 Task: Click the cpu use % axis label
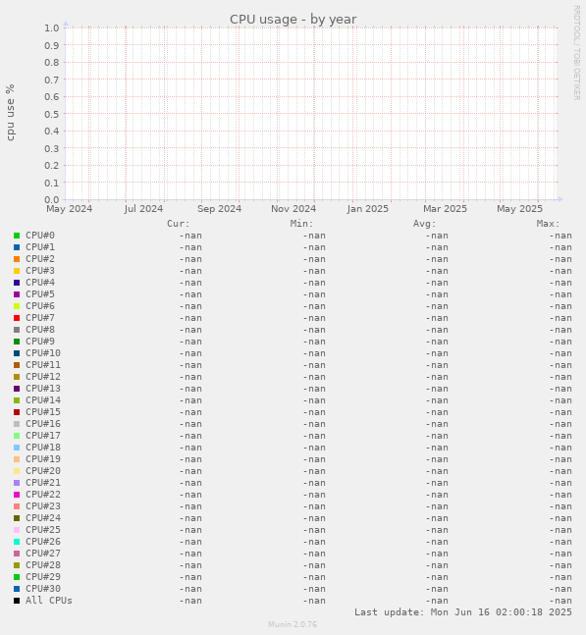11,113
